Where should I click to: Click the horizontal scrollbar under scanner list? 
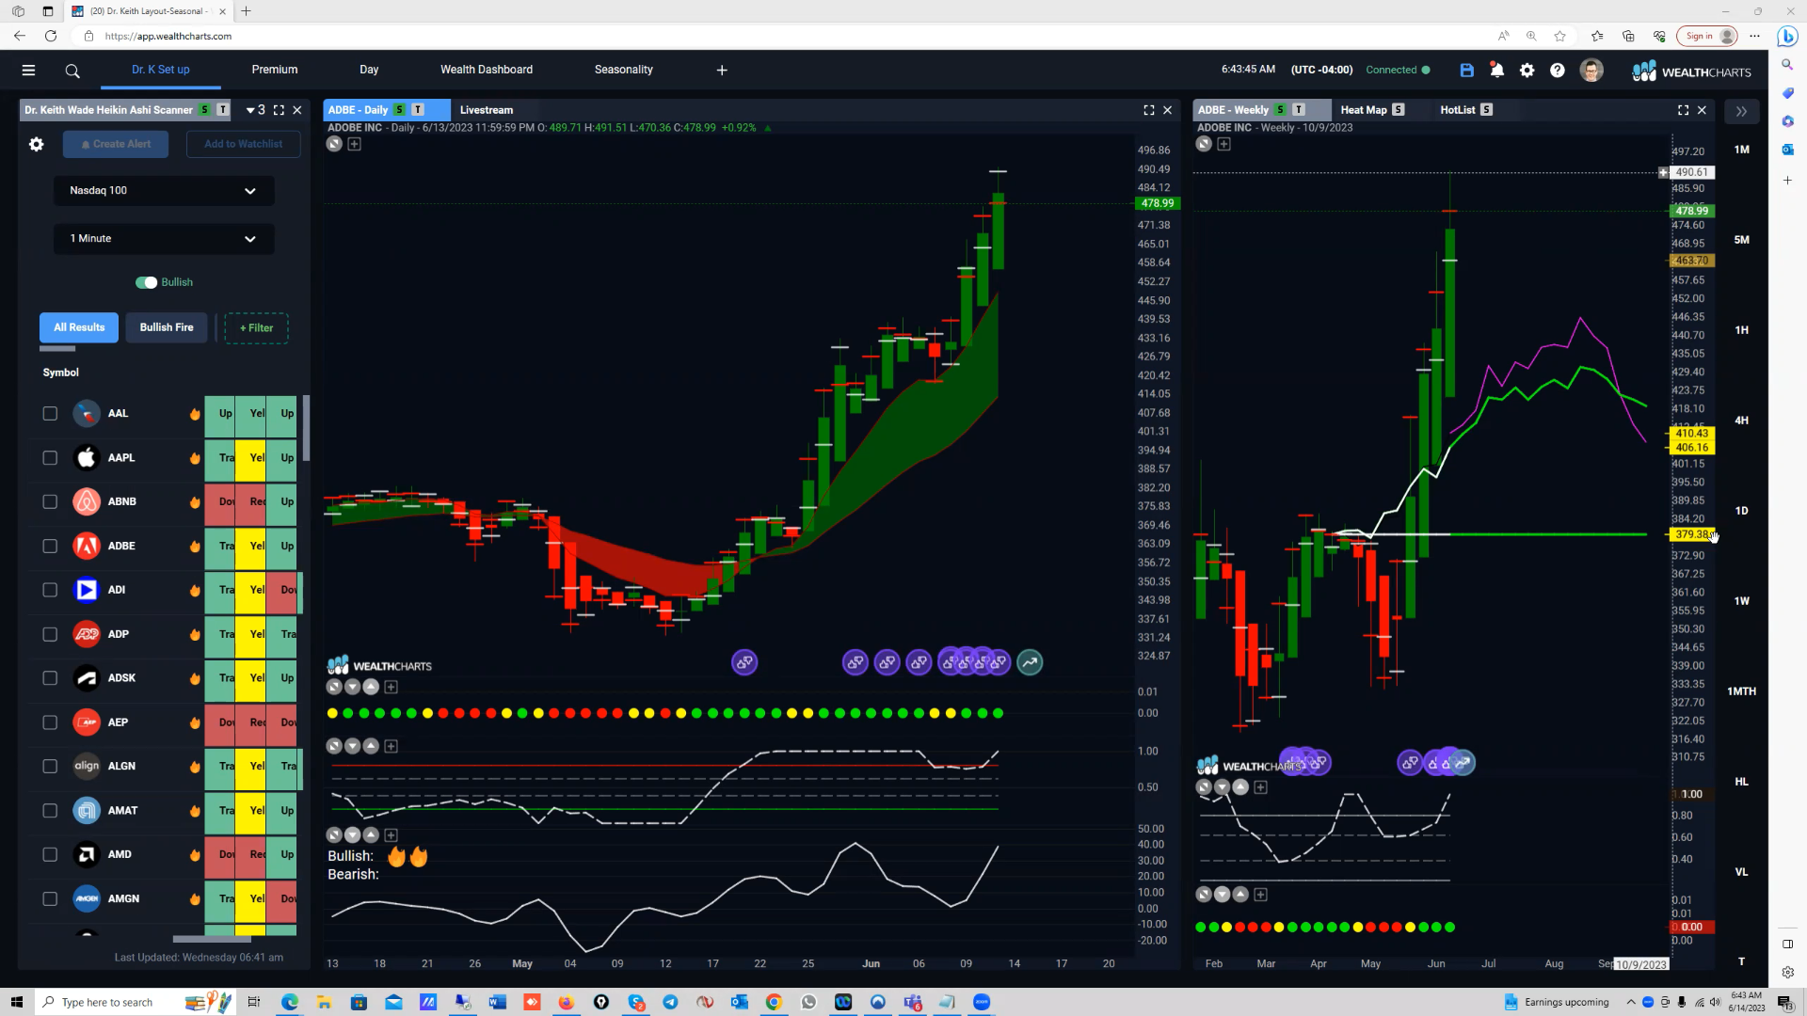pos(212,939)
